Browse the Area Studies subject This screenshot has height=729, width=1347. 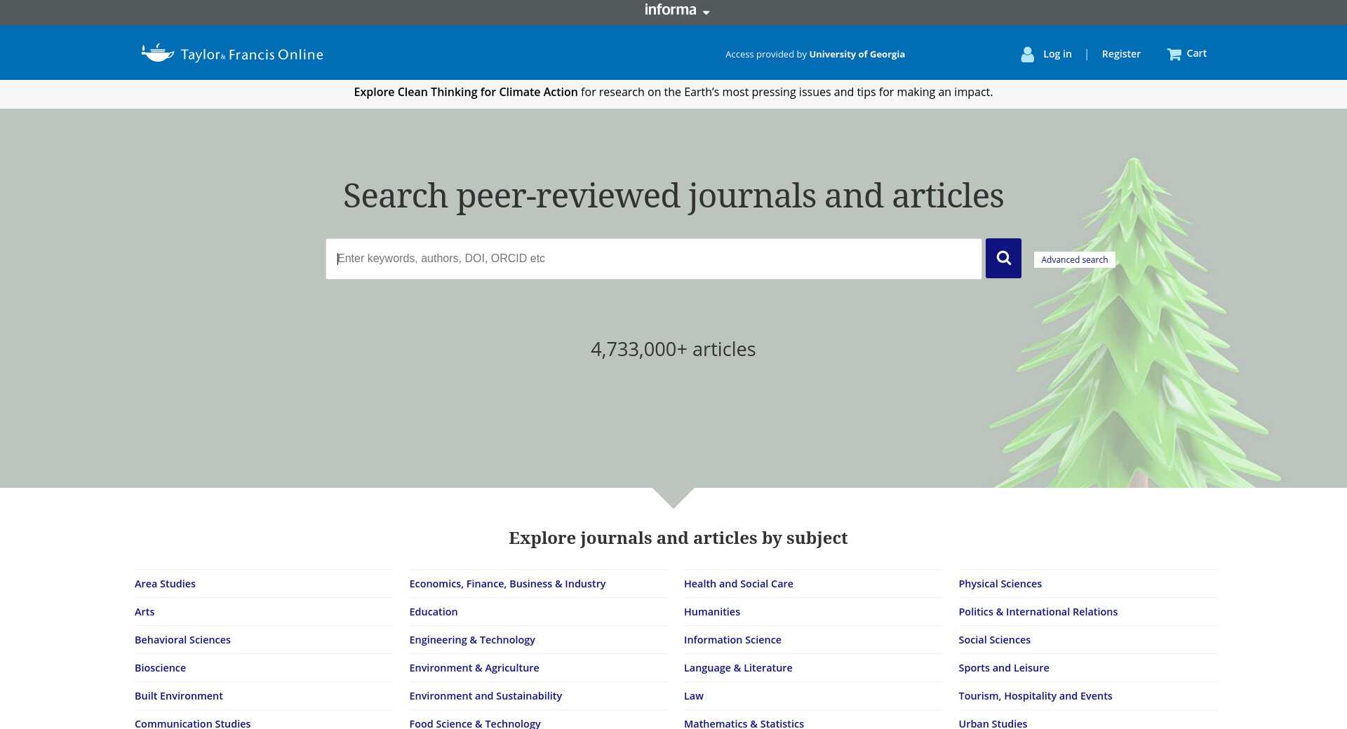[x=165, y=584]
